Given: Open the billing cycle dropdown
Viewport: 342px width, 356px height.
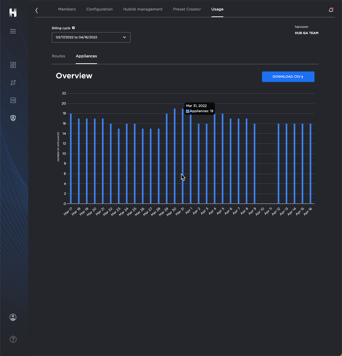Looking at the screenshot, I should 91,37.
